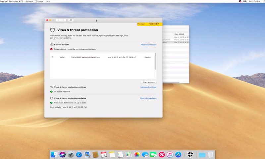Open Launchpad rocket icon in dock
The height and width of the screenshot is (159, 265).
click(x=71, y=154)
